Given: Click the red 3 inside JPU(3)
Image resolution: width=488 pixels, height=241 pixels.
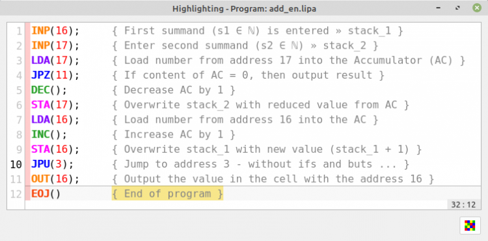Looking at the screenshot, I should pyautogui.click(x=59, y=164).
